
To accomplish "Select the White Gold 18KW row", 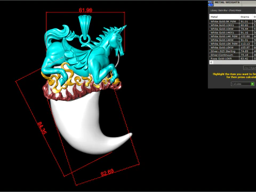I will coord(233,47).
